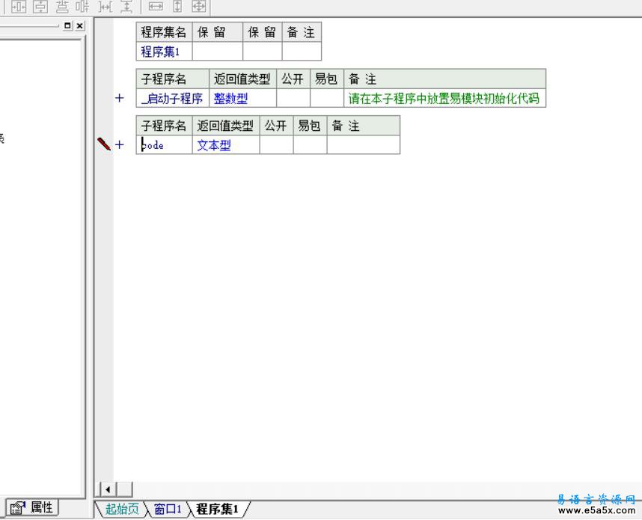Click the left scroll arrow of horizontal scrollbar

click(108, 489)
